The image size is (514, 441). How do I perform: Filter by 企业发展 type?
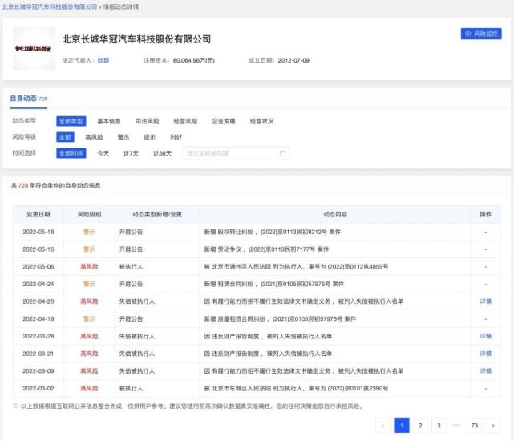tap(224, 121)
